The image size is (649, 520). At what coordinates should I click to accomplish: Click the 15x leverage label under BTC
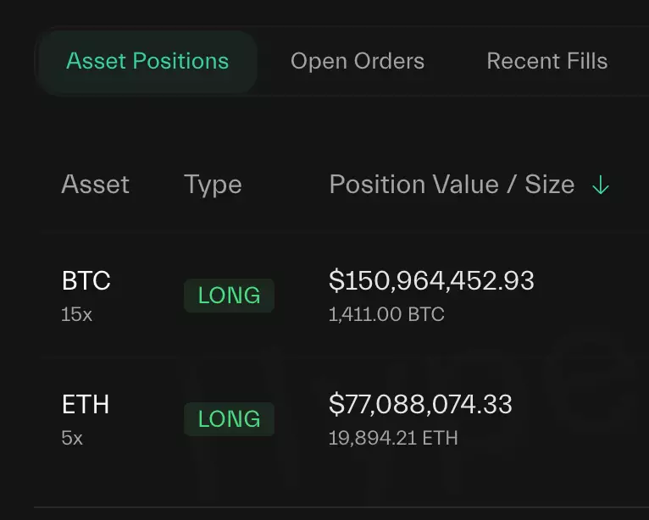click(x=75, y=314)
